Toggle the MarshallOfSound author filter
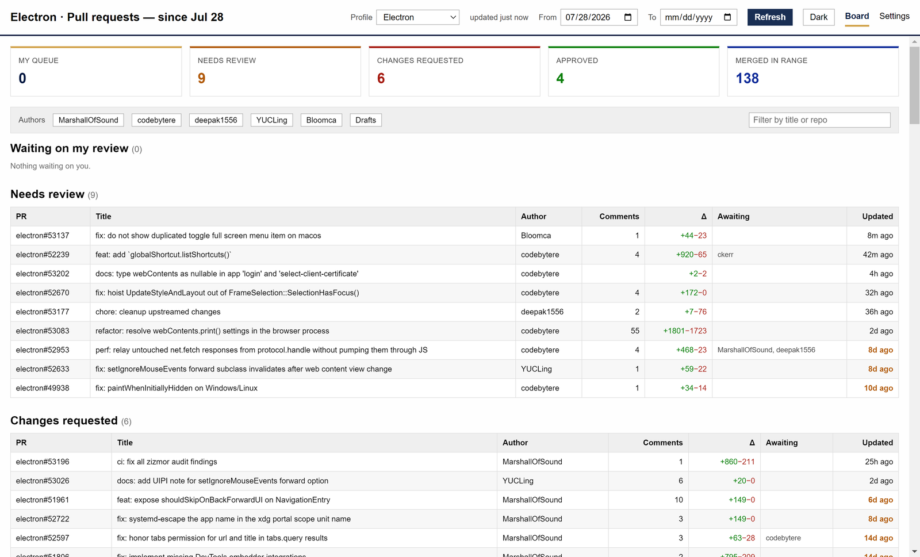The width and height of the screenshot is (920, 557). pos(89,120)
